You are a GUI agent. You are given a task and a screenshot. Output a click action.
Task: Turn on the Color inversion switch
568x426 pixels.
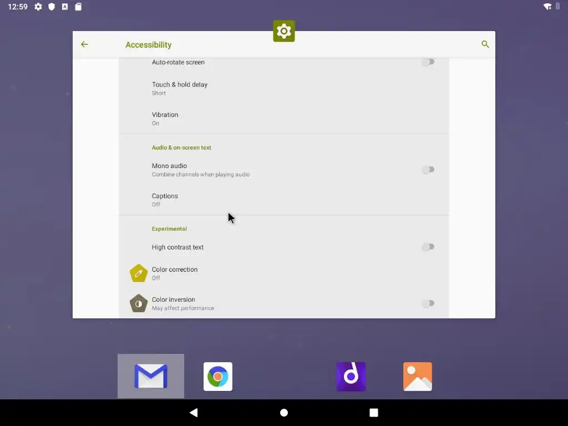(x=428, y=303)
